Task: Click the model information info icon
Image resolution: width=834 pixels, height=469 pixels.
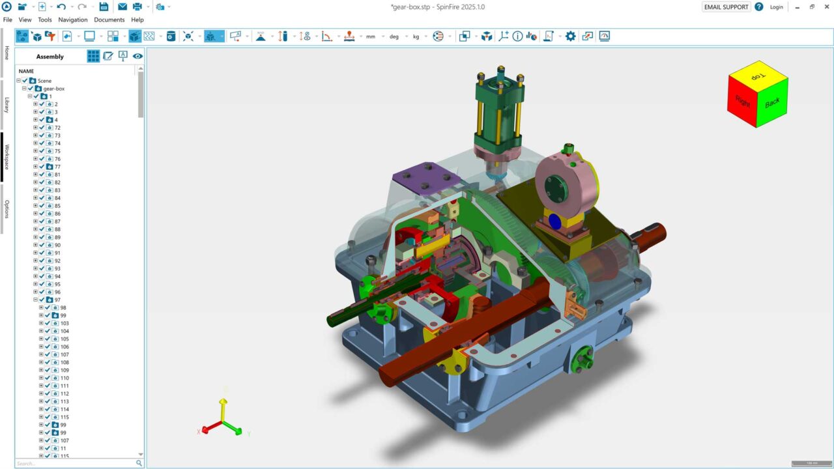Action: coord(517,36)
